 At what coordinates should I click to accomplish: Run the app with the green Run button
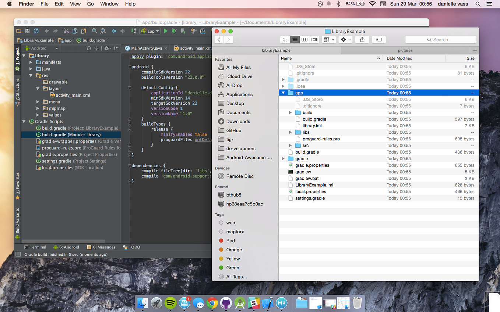[x=166, y=32]
